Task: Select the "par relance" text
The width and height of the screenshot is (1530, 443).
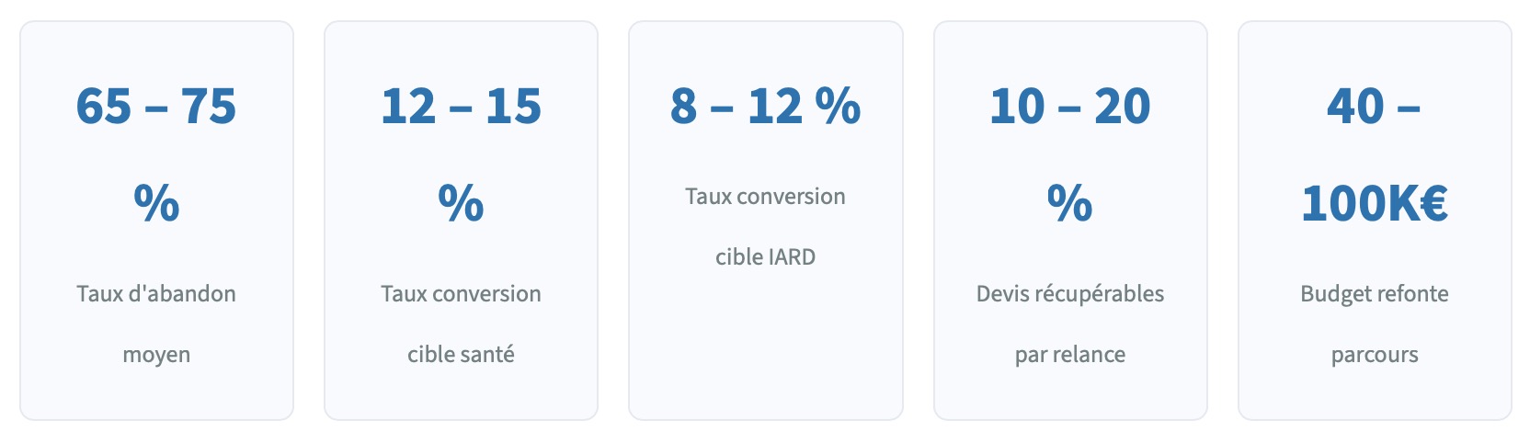Action: point(1069,355)
